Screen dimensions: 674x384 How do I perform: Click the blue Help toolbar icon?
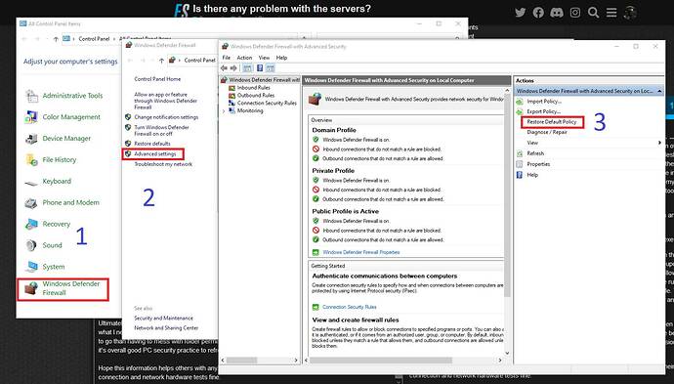(260, 68)
